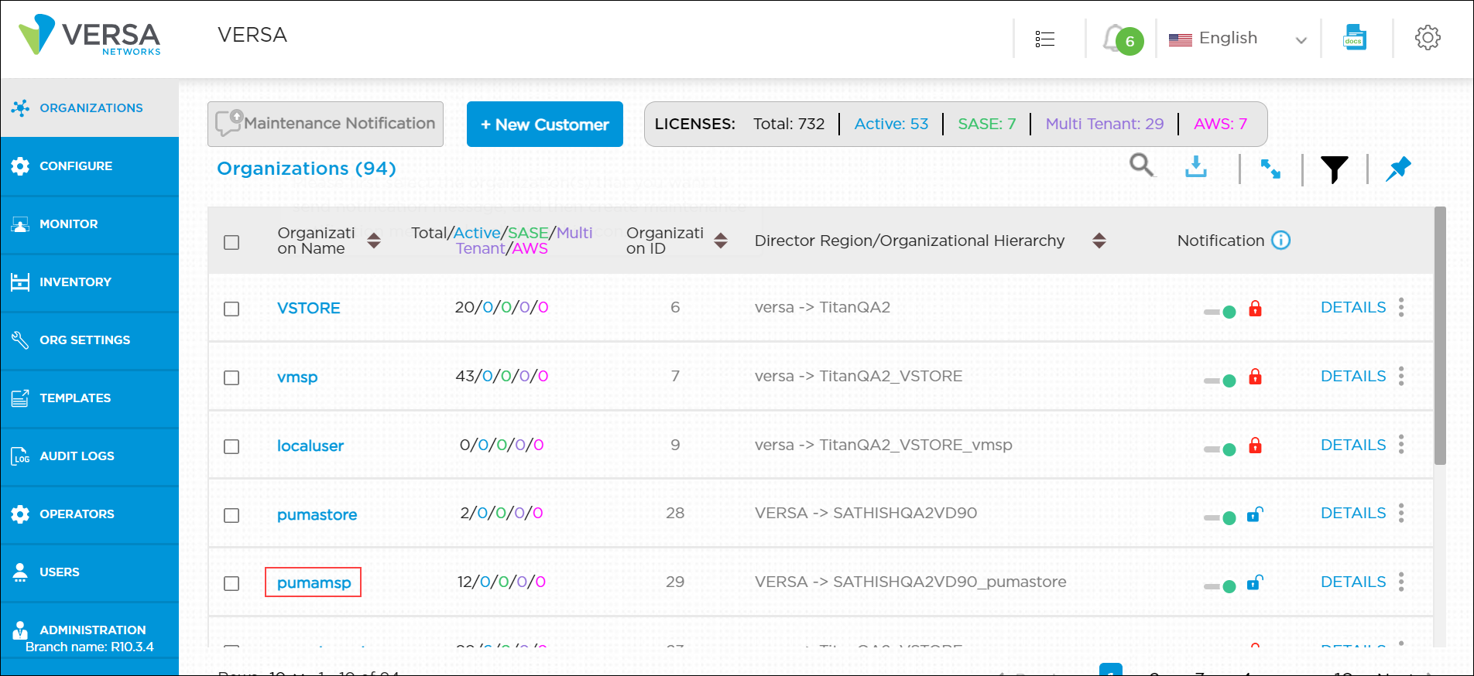Go to Configure in the sidebar
Viewport: 1474px width, 676px height.
76,166
